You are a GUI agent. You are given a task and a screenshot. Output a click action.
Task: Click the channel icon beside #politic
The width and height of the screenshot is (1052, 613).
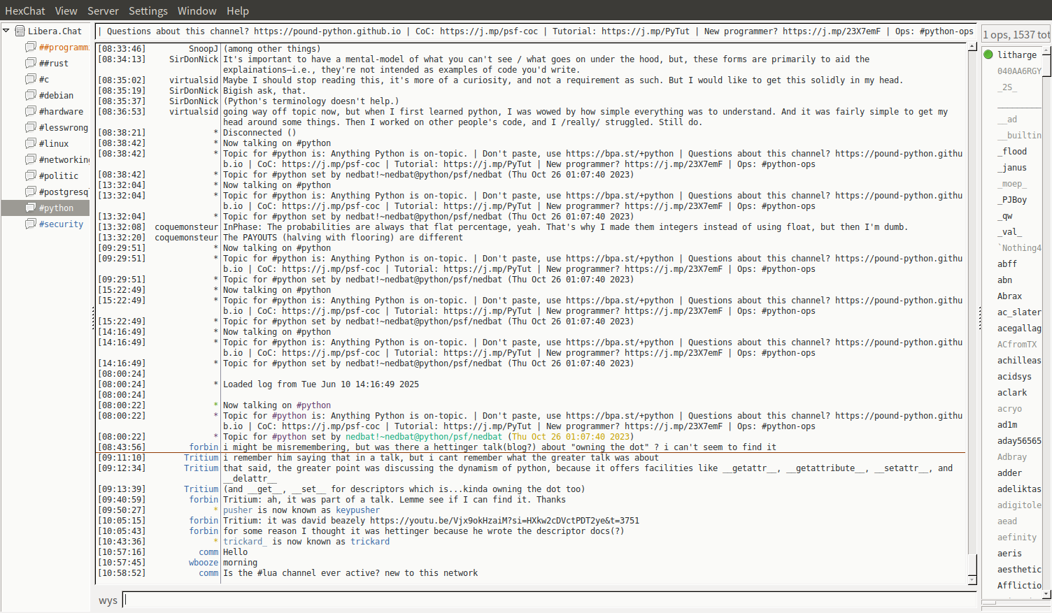point(31,175)
